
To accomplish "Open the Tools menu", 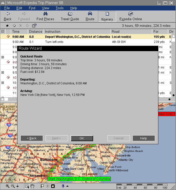I will 60,8.
